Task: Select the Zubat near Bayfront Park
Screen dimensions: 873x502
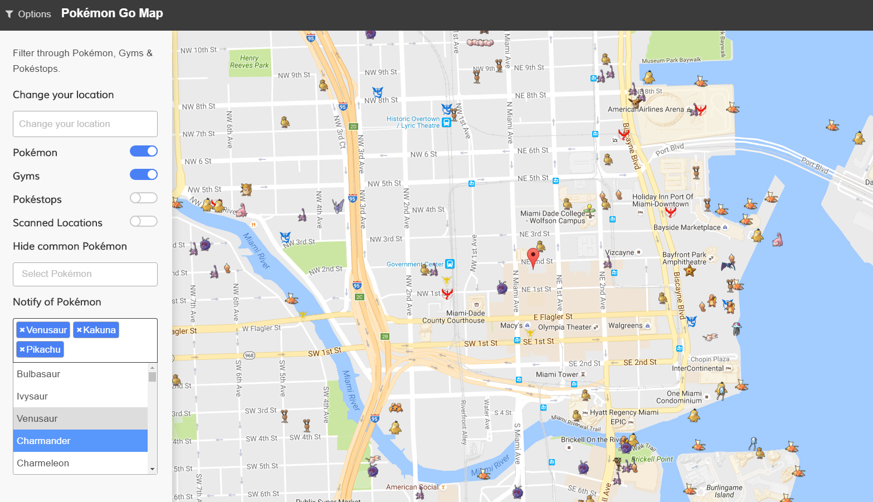Action: click(727, 266)
